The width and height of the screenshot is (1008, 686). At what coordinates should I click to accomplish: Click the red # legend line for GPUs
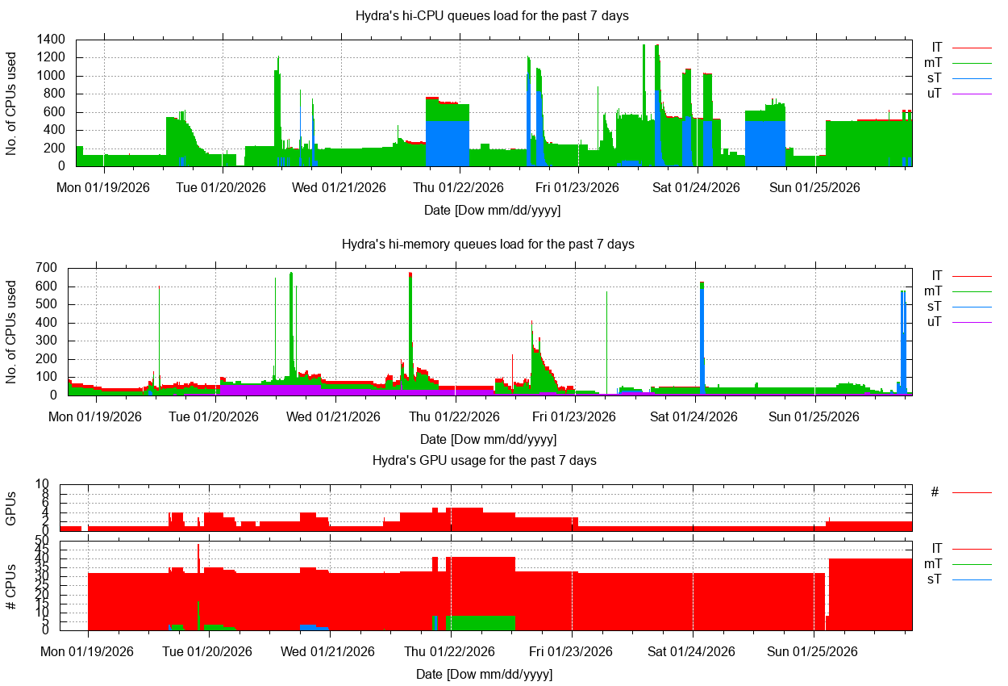[x=971, y=491]
